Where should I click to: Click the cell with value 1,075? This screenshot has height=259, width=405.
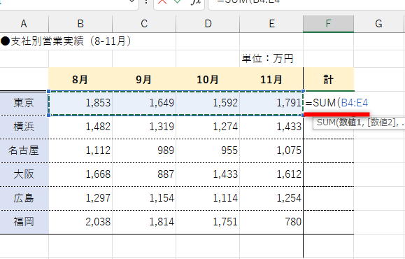pos(271,150)
